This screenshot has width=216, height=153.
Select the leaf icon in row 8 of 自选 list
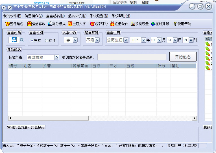(x=208, y=54)
